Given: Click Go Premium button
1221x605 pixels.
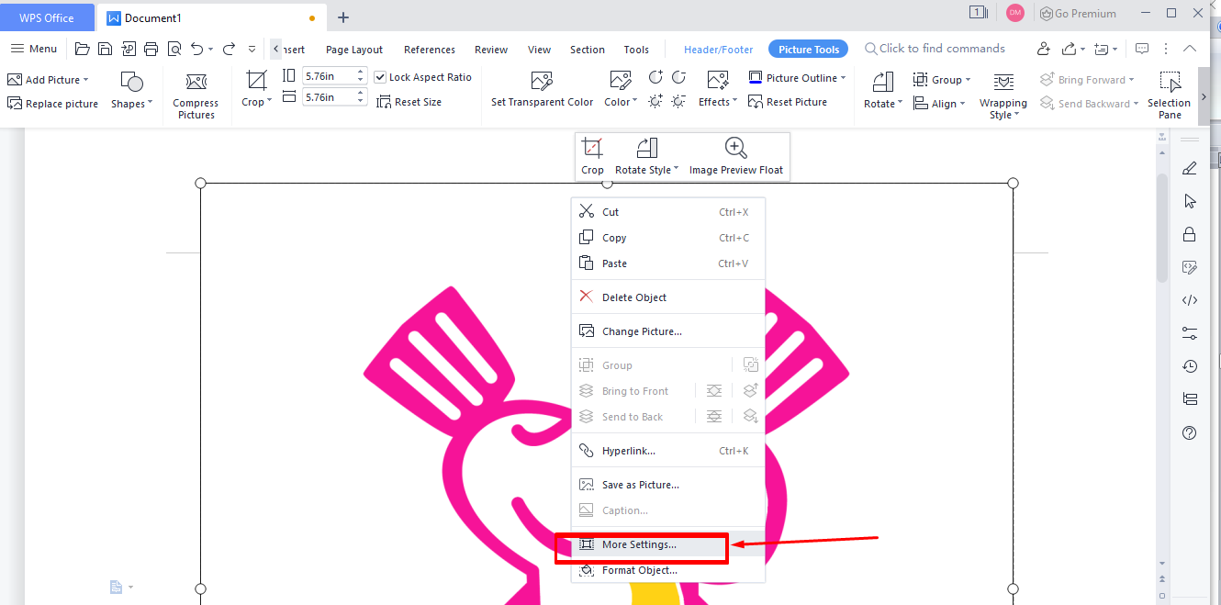Looking at the screenshot, I should tap(1077, 13).
